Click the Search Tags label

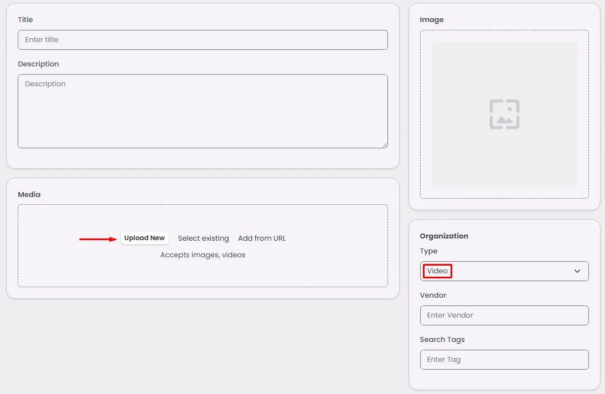point(442,340)
